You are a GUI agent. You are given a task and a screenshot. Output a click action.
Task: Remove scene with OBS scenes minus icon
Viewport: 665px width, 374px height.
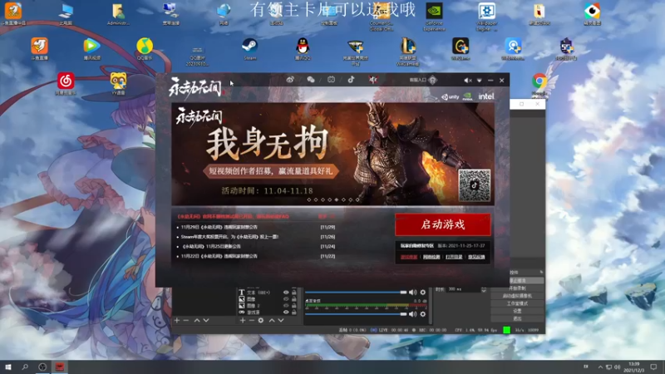pos(185,320)
